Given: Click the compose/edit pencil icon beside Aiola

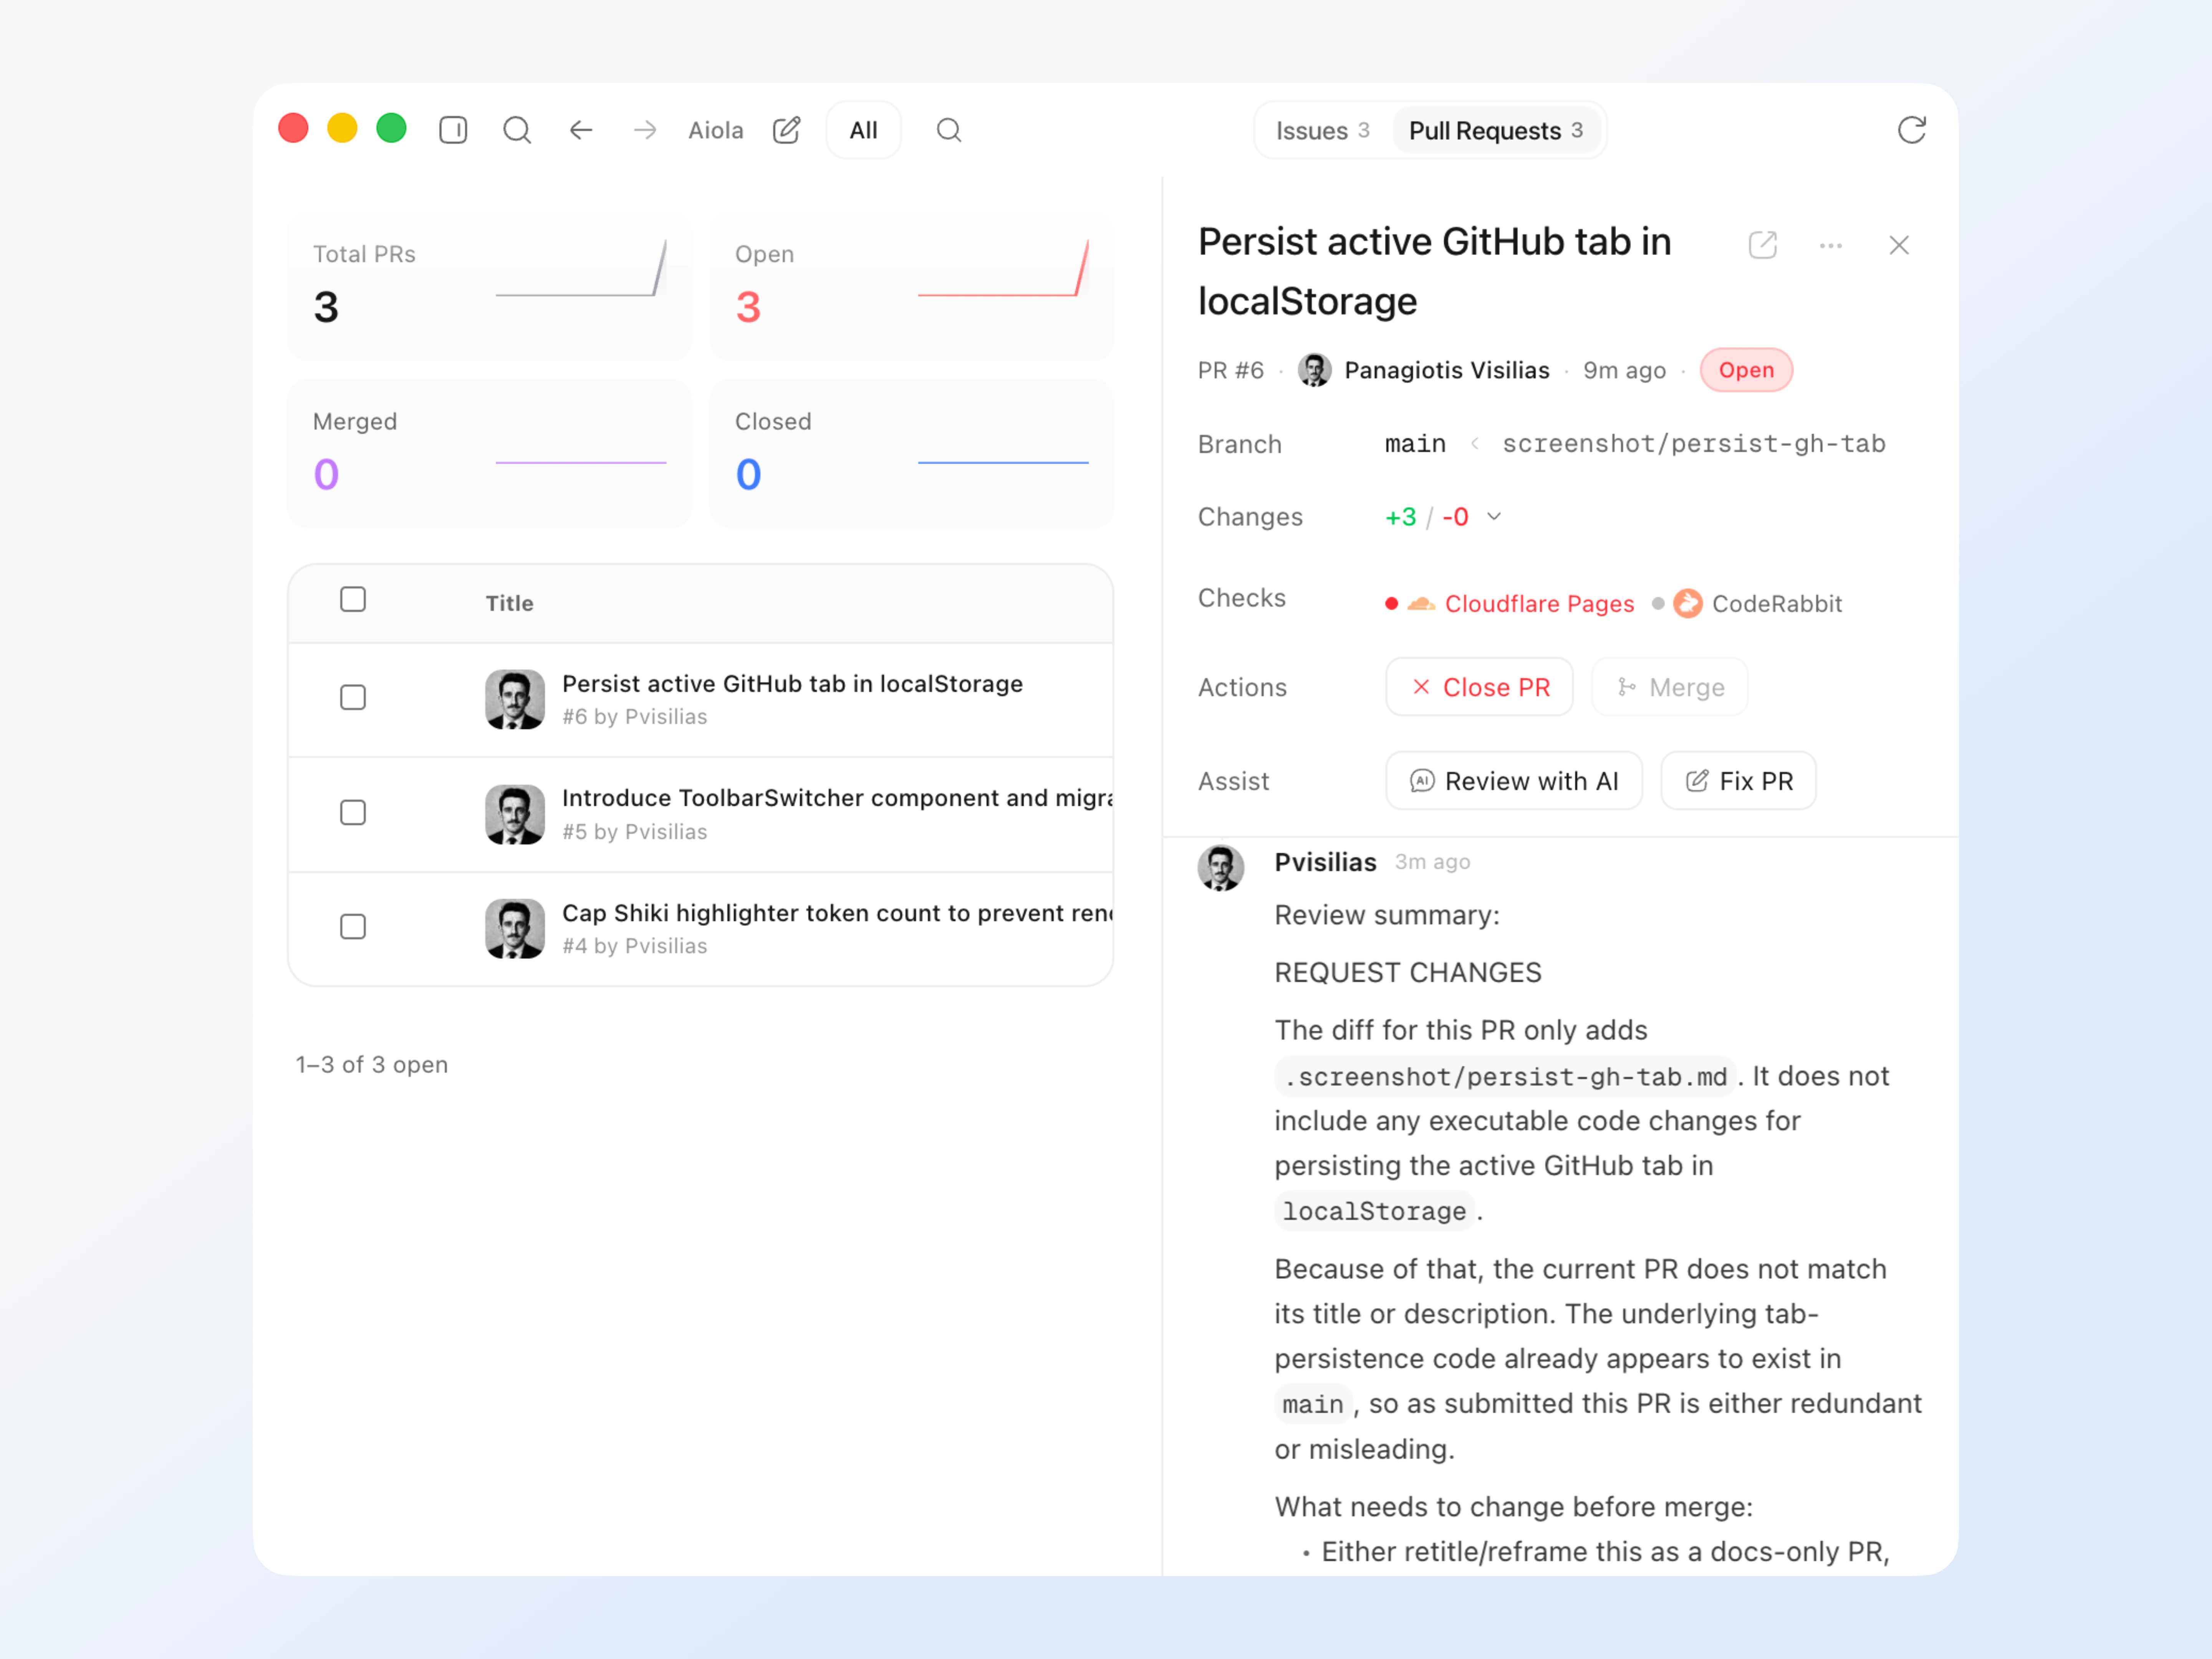Looking at the screenshot, I should [x=787, y=130].
